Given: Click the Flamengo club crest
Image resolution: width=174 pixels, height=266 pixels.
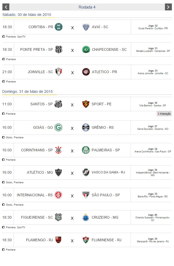Looking at the screenshot, I should 58,240.
